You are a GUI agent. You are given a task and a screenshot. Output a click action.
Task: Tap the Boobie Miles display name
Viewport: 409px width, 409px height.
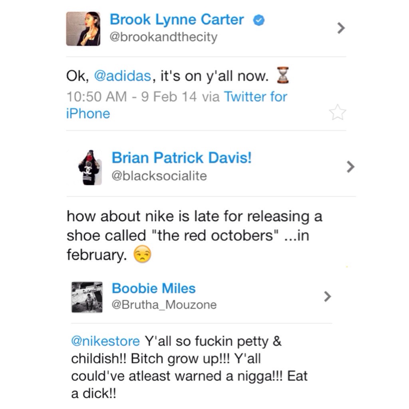coord(153,288)
